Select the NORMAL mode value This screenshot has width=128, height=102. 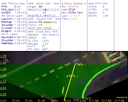point(74,7)
